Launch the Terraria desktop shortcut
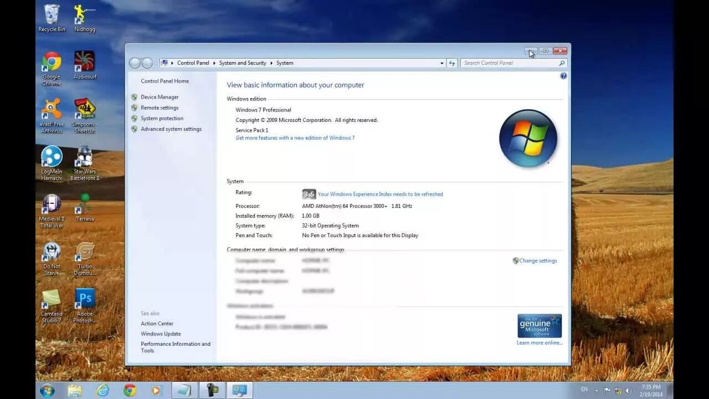 point(85,208)
